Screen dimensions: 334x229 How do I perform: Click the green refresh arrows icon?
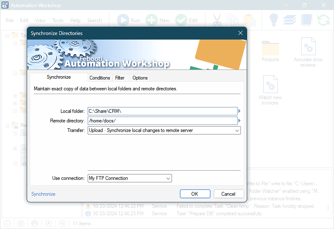click(x=323, y=20)
